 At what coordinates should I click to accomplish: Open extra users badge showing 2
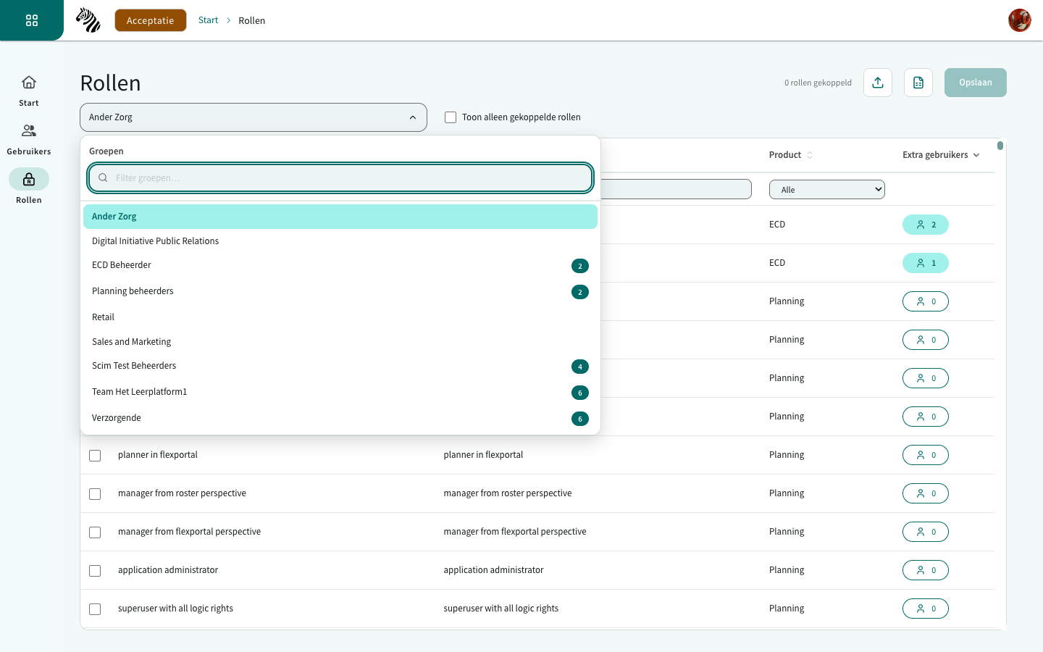(926, 225)
